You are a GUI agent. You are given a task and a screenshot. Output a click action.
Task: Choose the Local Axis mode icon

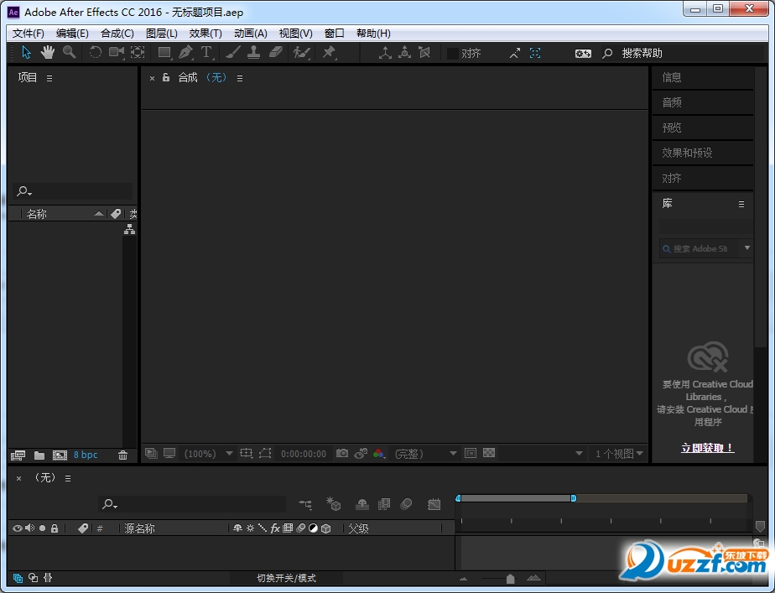(x=384, y=52)
